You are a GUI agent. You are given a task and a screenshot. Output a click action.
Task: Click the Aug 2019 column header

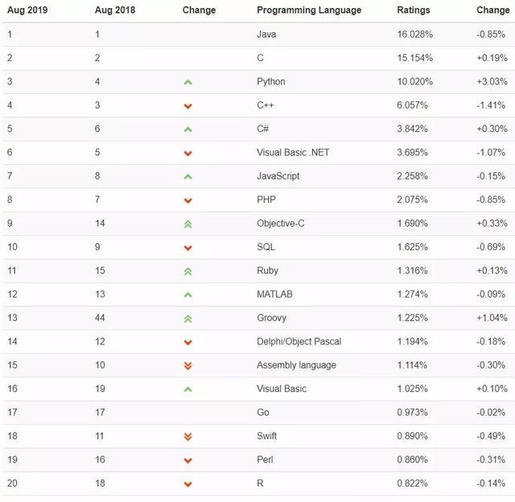(x=27, y=10)
